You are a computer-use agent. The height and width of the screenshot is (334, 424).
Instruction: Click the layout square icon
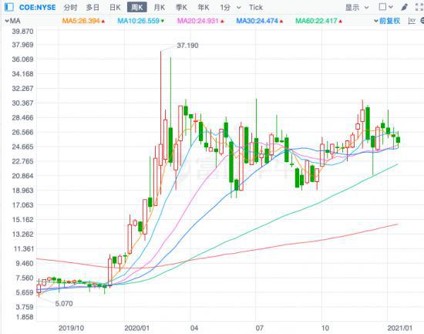coord(382,7)
